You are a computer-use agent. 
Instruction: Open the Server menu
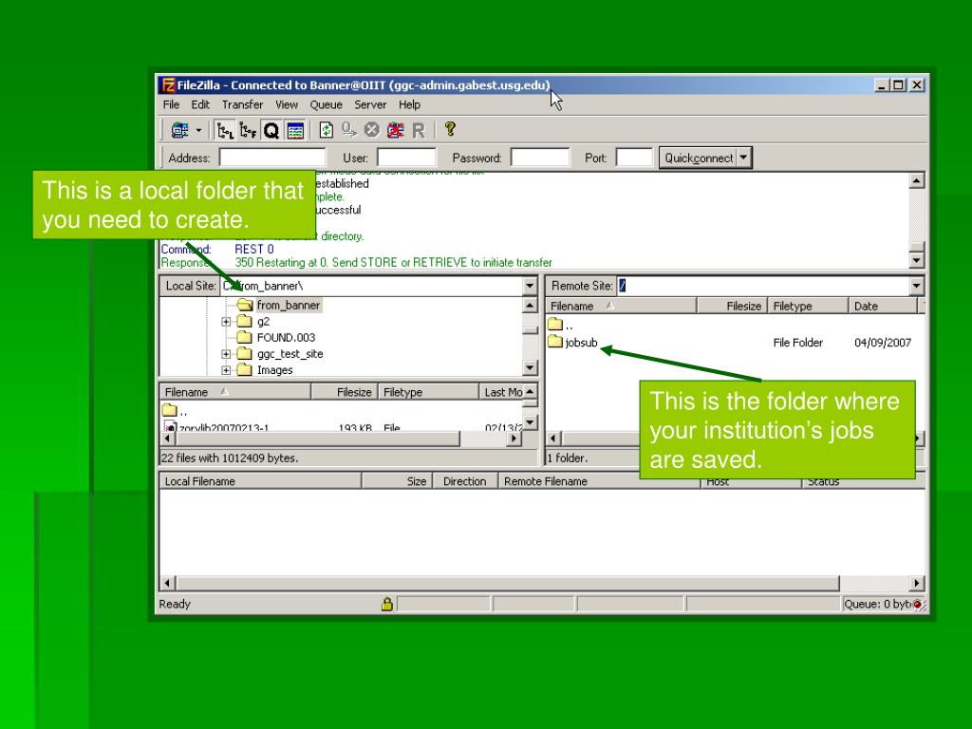coord(370,104)
